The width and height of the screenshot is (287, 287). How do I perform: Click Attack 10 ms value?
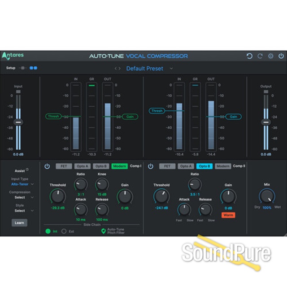pos(81,219)
